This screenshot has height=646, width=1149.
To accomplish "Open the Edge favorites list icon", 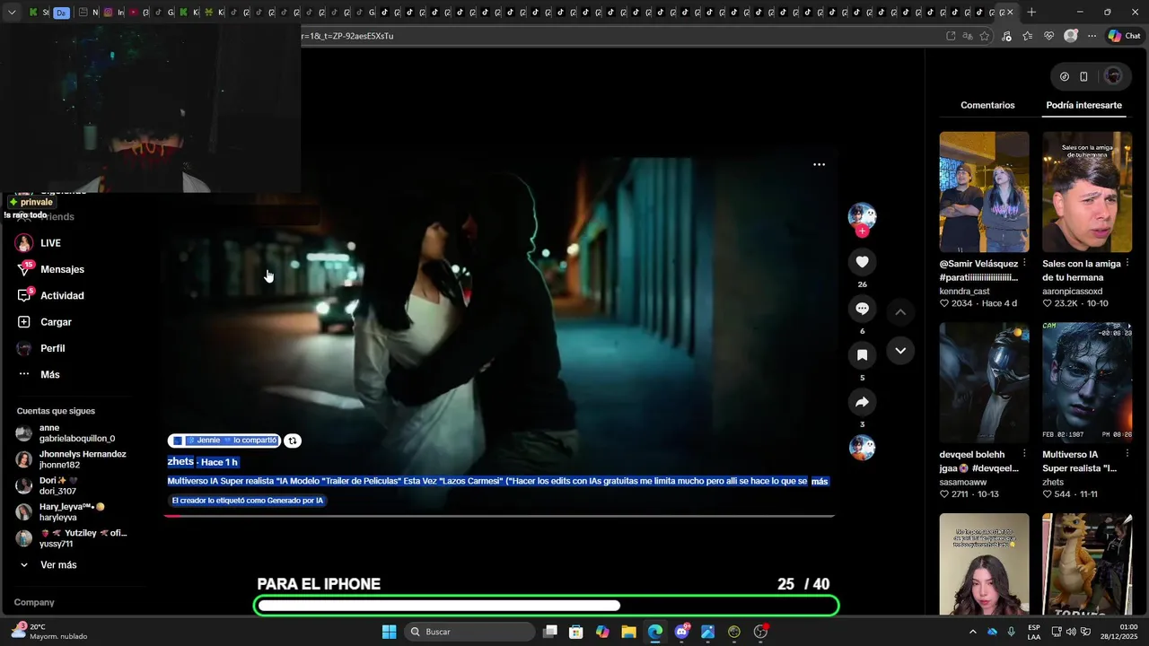I will 1027,36.
